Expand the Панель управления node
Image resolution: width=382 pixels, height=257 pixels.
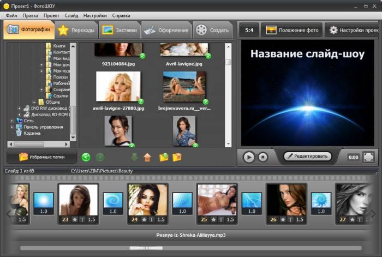11,127
